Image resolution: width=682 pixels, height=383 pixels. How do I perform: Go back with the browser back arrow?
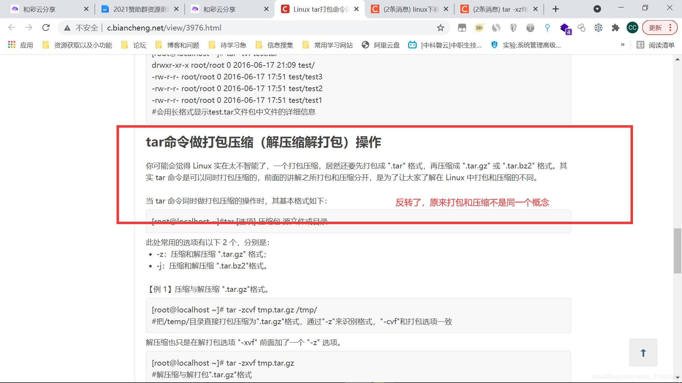click(12, 28)
